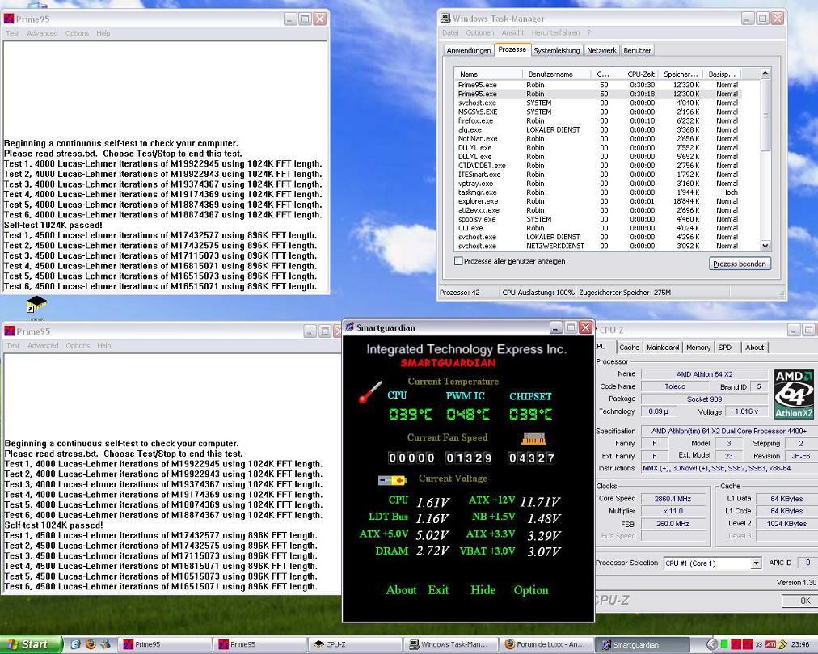The image size is (818, 654).
Task: Switch to Forum de Luxx taskbar button
Action: point(546,644)
